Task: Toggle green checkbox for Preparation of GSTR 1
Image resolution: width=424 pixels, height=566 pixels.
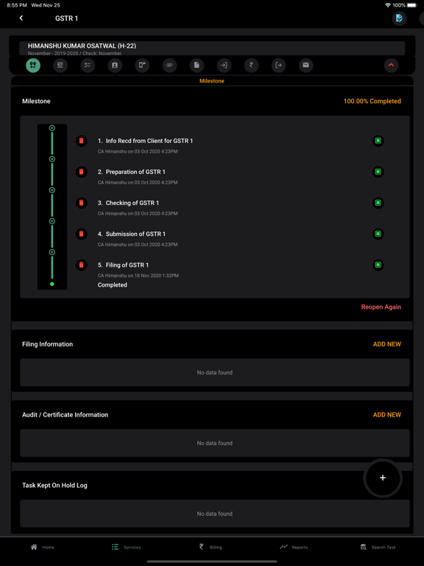Action: 378,172
